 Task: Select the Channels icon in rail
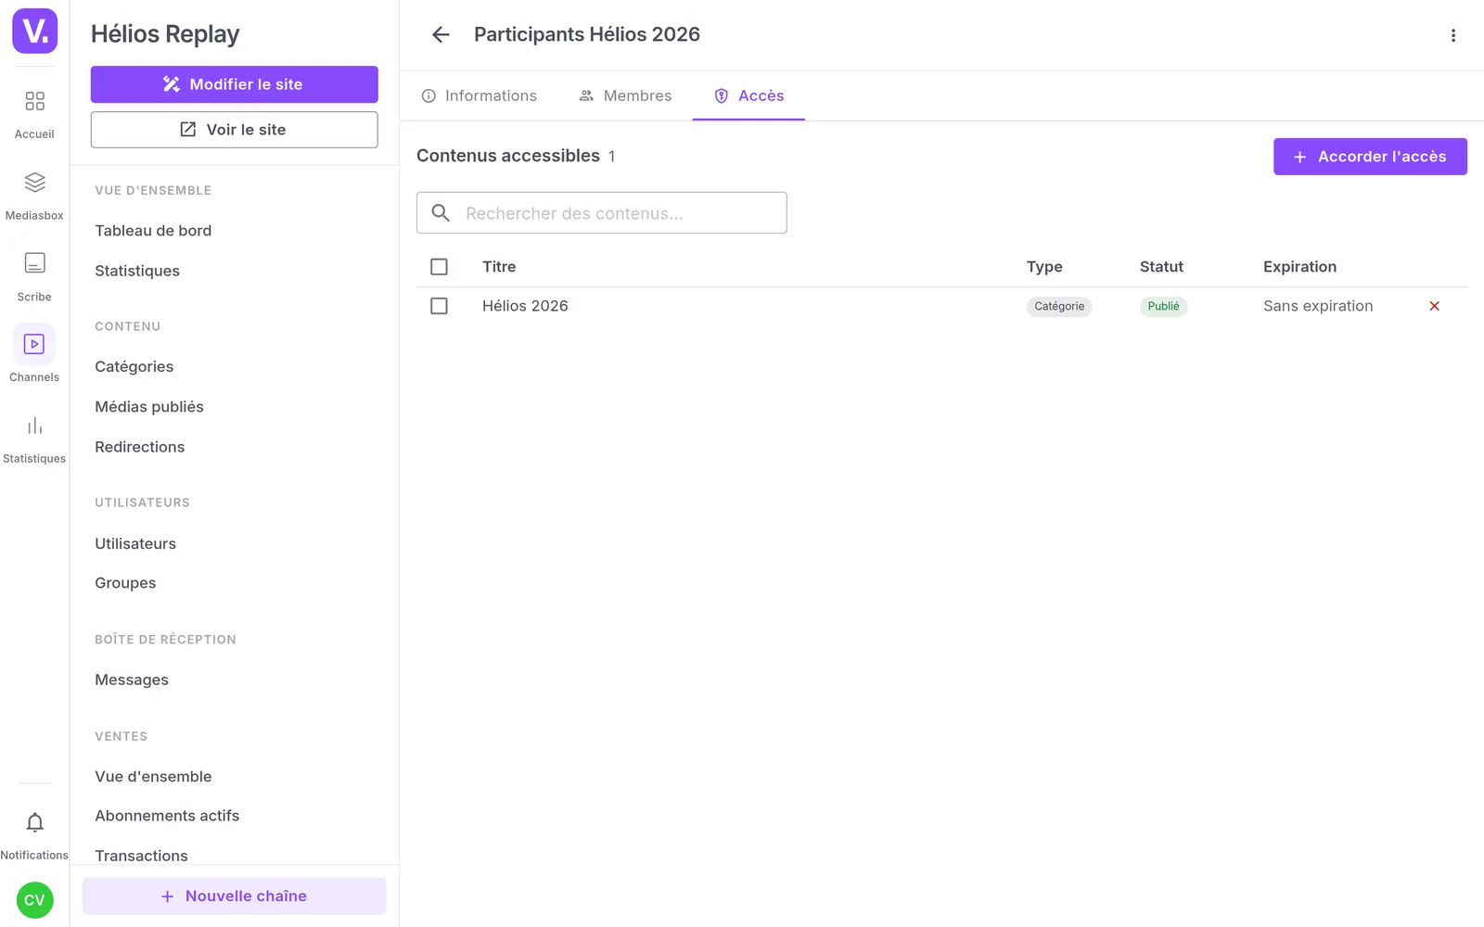pyautogui.click(x=34, y=344)
